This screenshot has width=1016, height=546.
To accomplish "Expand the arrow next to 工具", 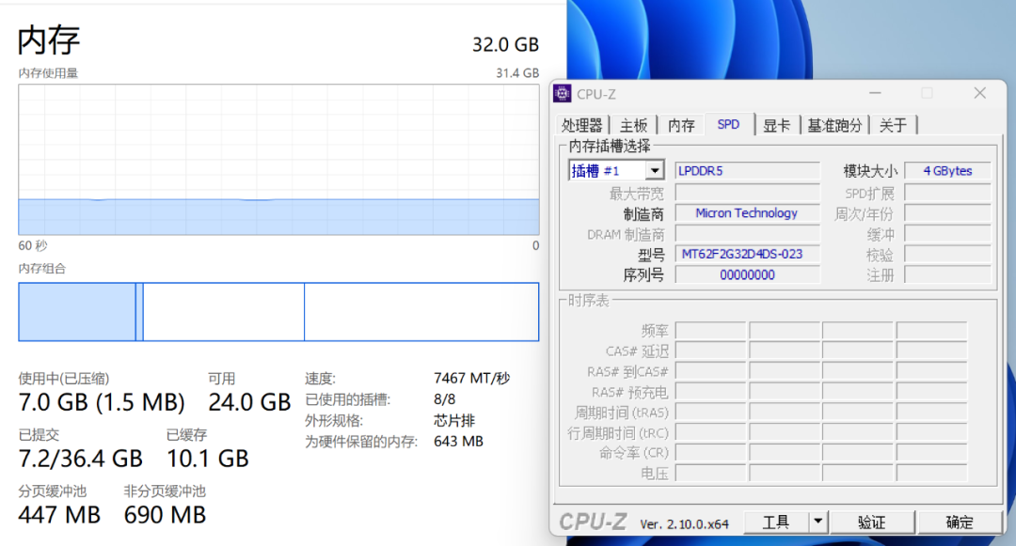I will pos(818,523).
